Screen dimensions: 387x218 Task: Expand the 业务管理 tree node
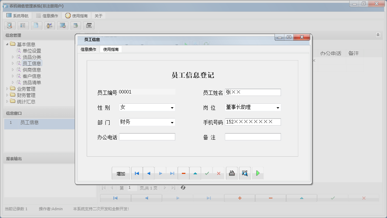click(x=7, y=89)
